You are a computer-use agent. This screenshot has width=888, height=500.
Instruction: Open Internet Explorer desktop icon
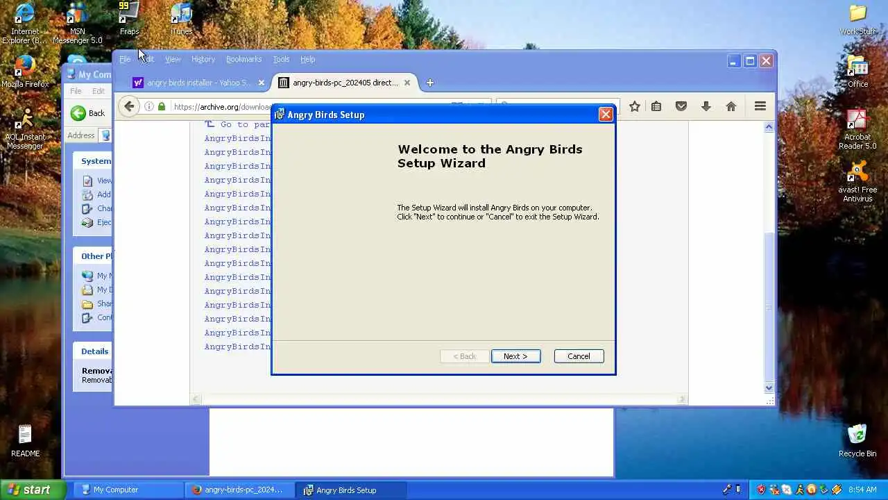[25, 23]
